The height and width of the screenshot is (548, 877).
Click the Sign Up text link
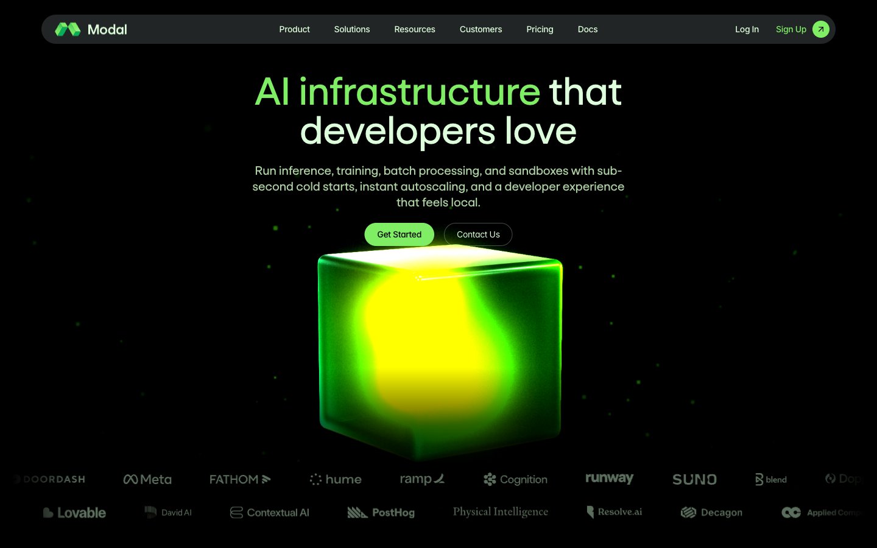pos(791,29)
